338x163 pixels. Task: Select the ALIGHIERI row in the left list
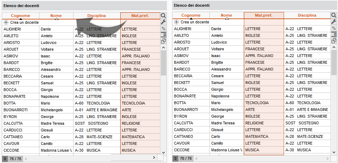point(81,29)
